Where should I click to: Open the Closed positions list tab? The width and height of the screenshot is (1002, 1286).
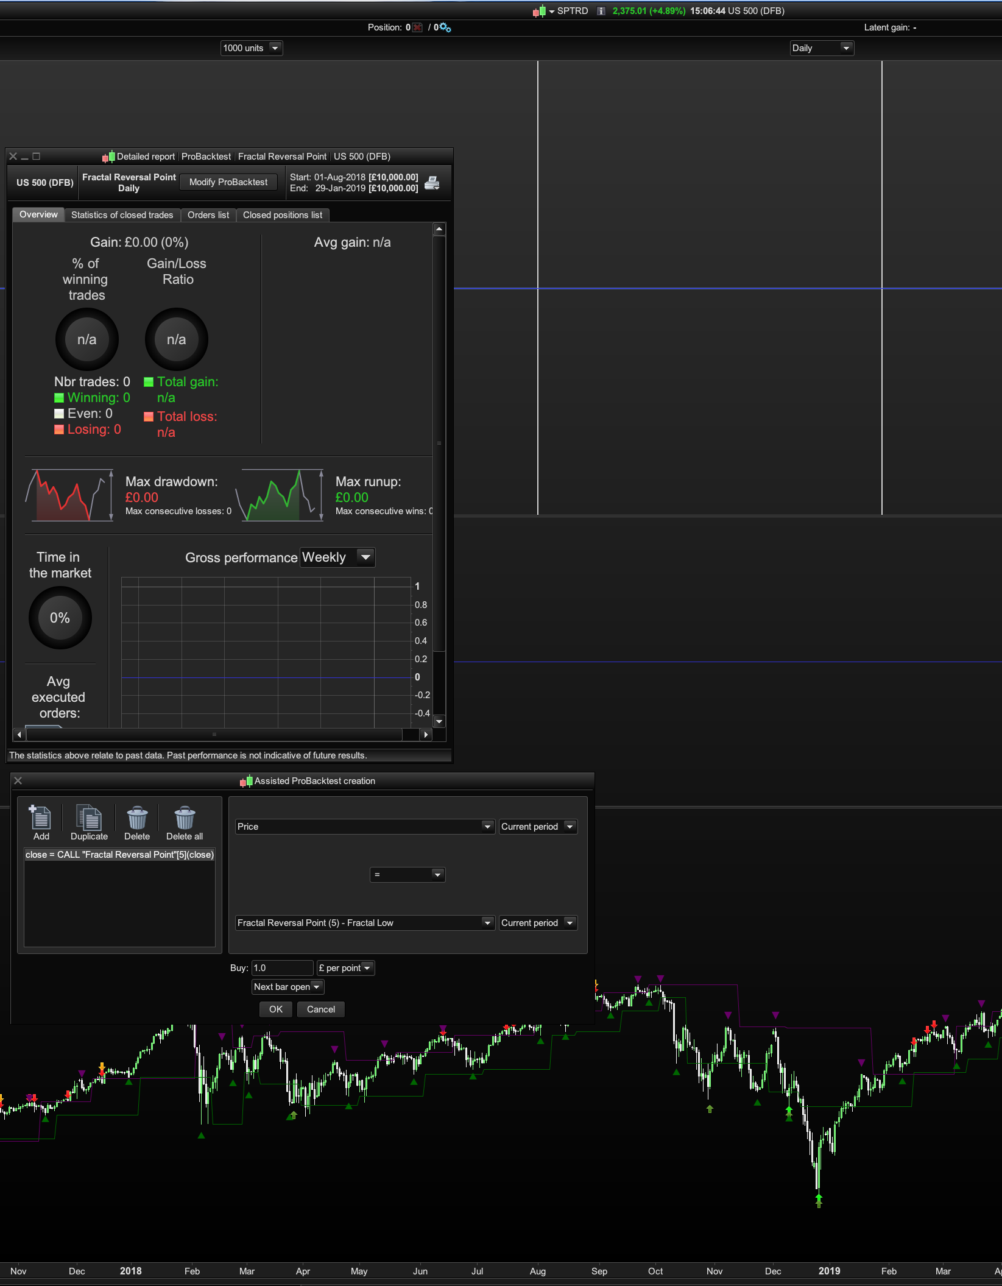(283, 215)
